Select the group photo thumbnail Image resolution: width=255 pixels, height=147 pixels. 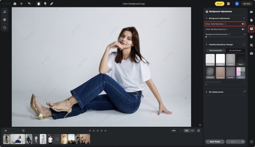pos(83,139)
